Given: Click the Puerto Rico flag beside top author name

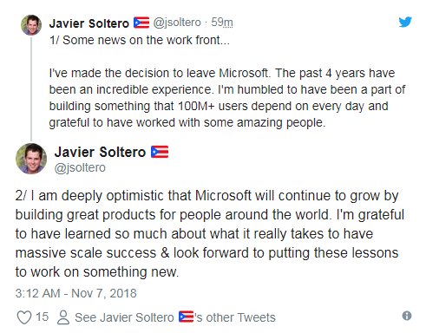Looking at the screenshot, I should click(x=141, y=23).
